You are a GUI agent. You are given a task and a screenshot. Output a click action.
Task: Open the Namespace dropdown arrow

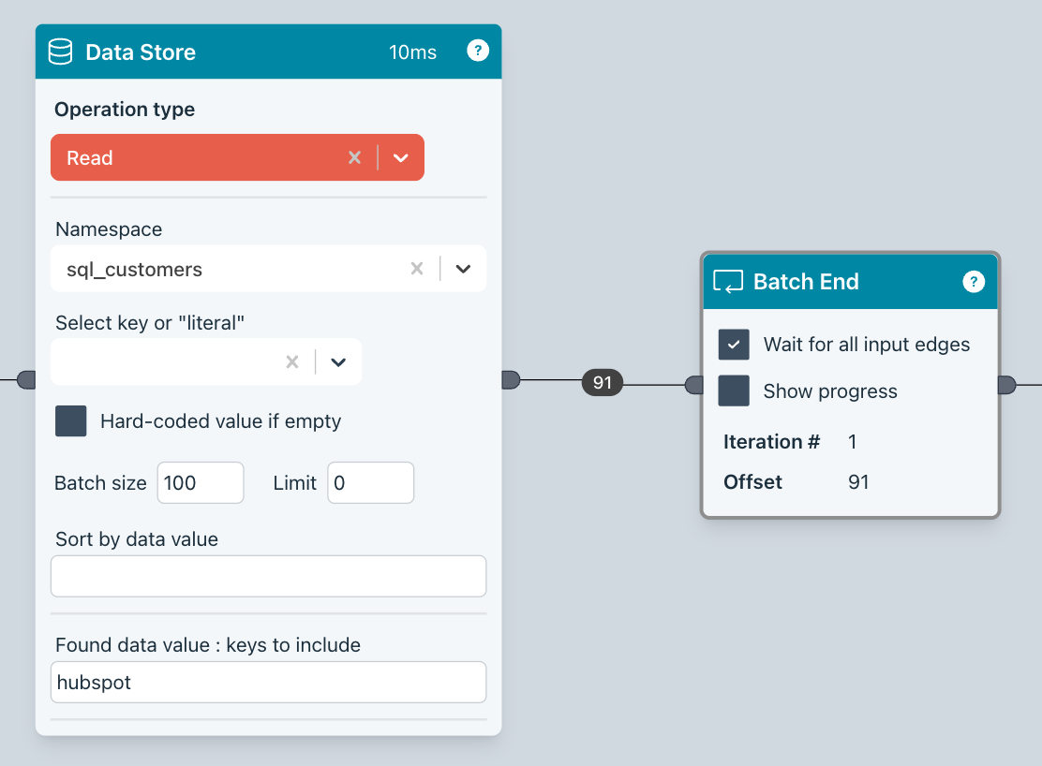point(463,270)
